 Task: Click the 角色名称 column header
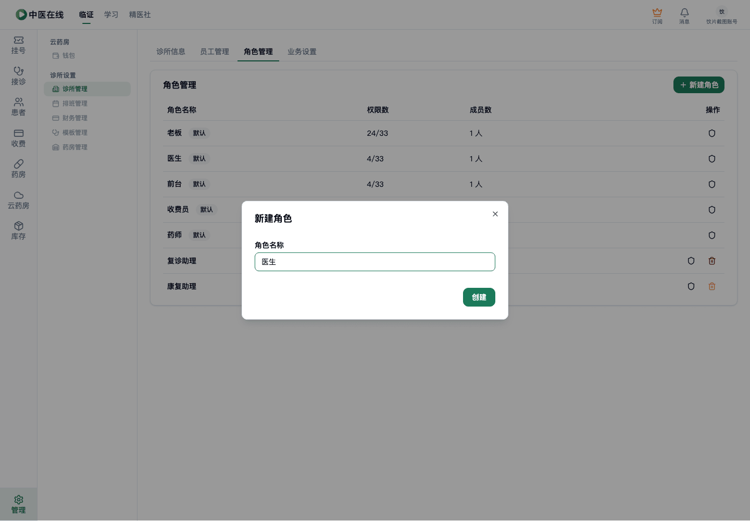pos(182,110)
